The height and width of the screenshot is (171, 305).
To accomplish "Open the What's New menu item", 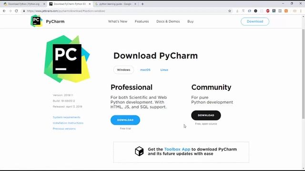I will click(118, 21).
